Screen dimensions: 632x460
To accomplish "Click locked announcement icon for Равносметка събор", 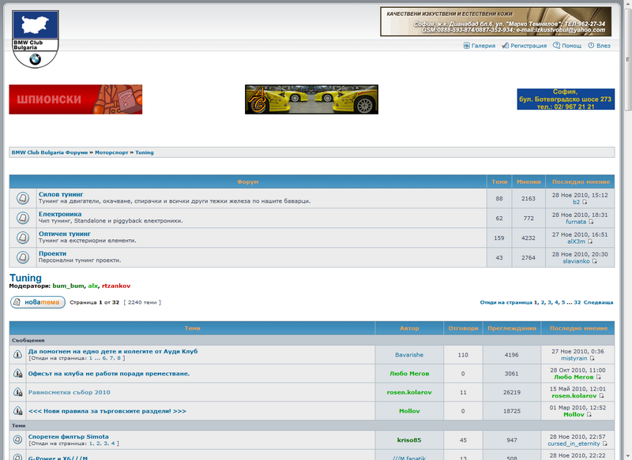I will (x=17, y=392).
